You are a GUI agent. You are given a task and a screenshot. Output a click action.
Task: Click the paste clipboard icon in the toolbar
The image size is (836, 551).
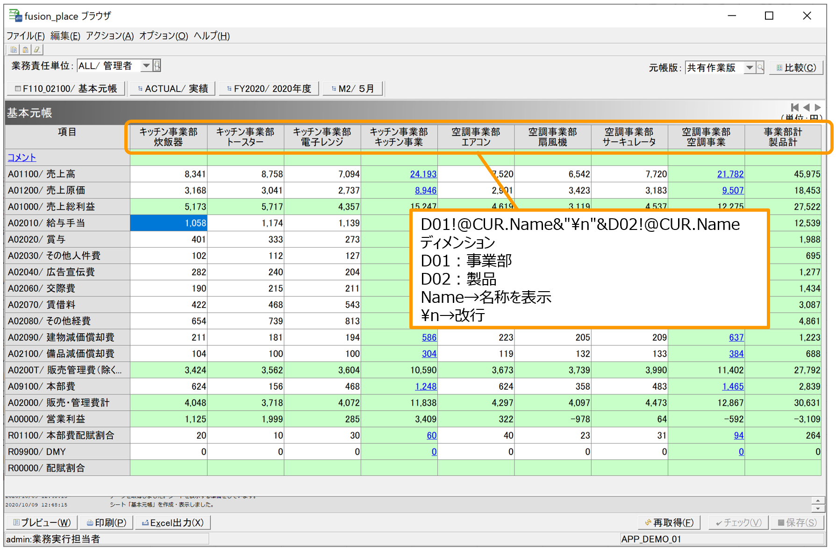[25, 50]
